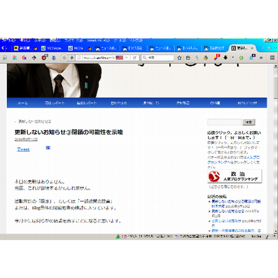Open site identity info icon in the address bar
The image size is (278, 278).
[x=79, y=58]
